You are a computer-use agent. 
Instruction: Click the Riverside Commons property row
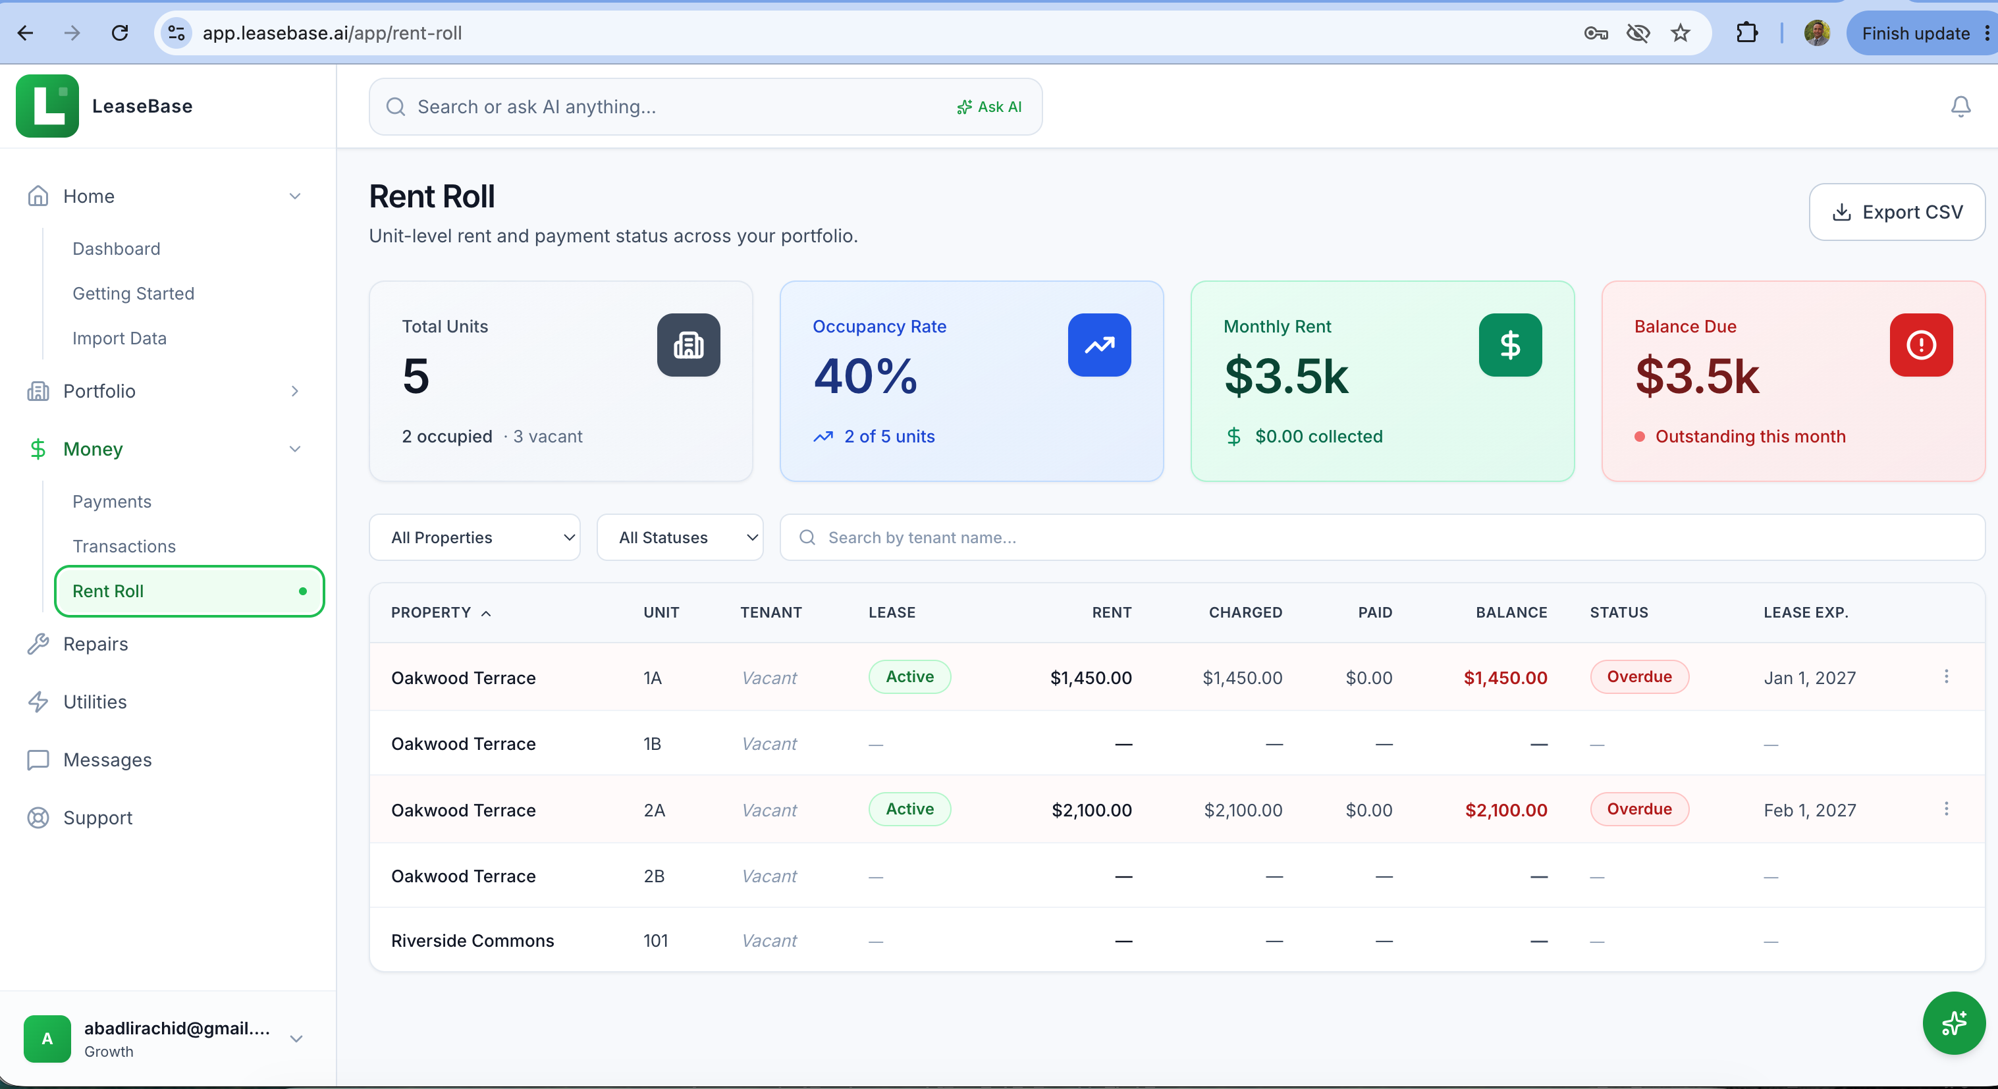click(x=1177, y=940)
